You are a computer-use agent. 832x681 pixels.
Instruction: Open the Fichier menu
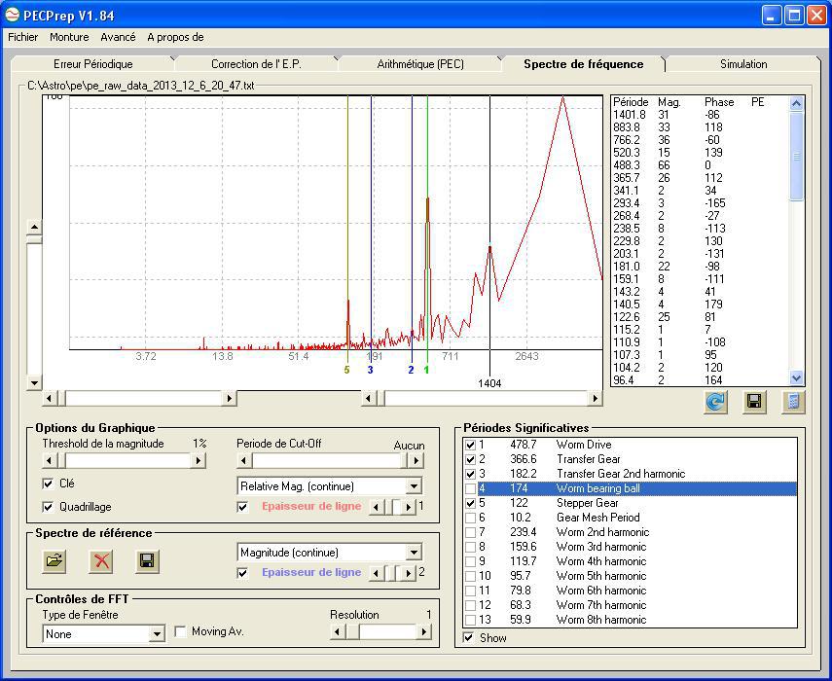[x=22, y=37]
